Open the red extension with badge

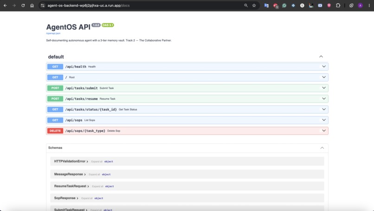point(276,6)
